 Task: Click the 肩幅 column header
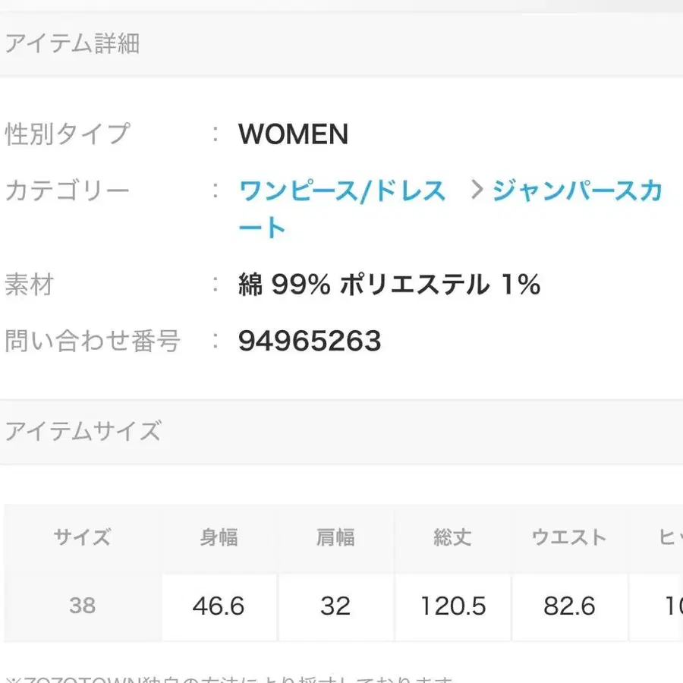tap(336, 537)
